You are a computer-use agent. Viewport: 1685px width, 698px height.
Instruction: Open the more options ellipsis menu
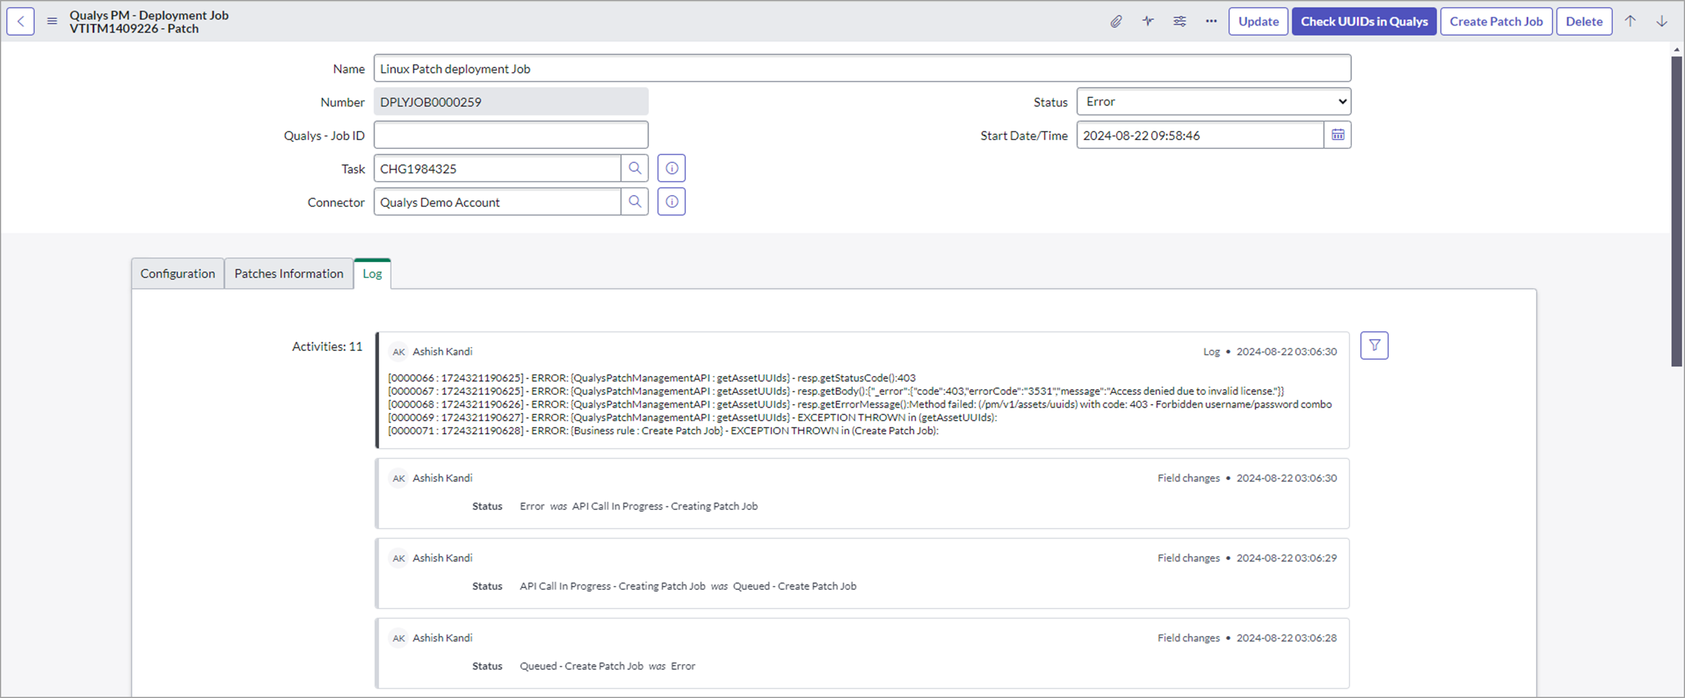(1211, 21)
